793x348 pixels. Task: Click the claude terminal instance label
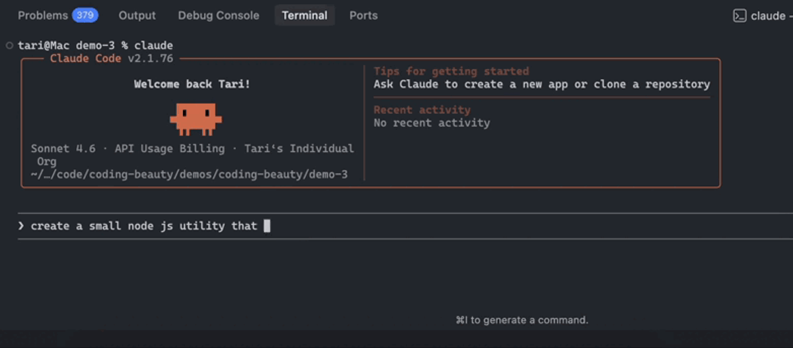[767, 16]
